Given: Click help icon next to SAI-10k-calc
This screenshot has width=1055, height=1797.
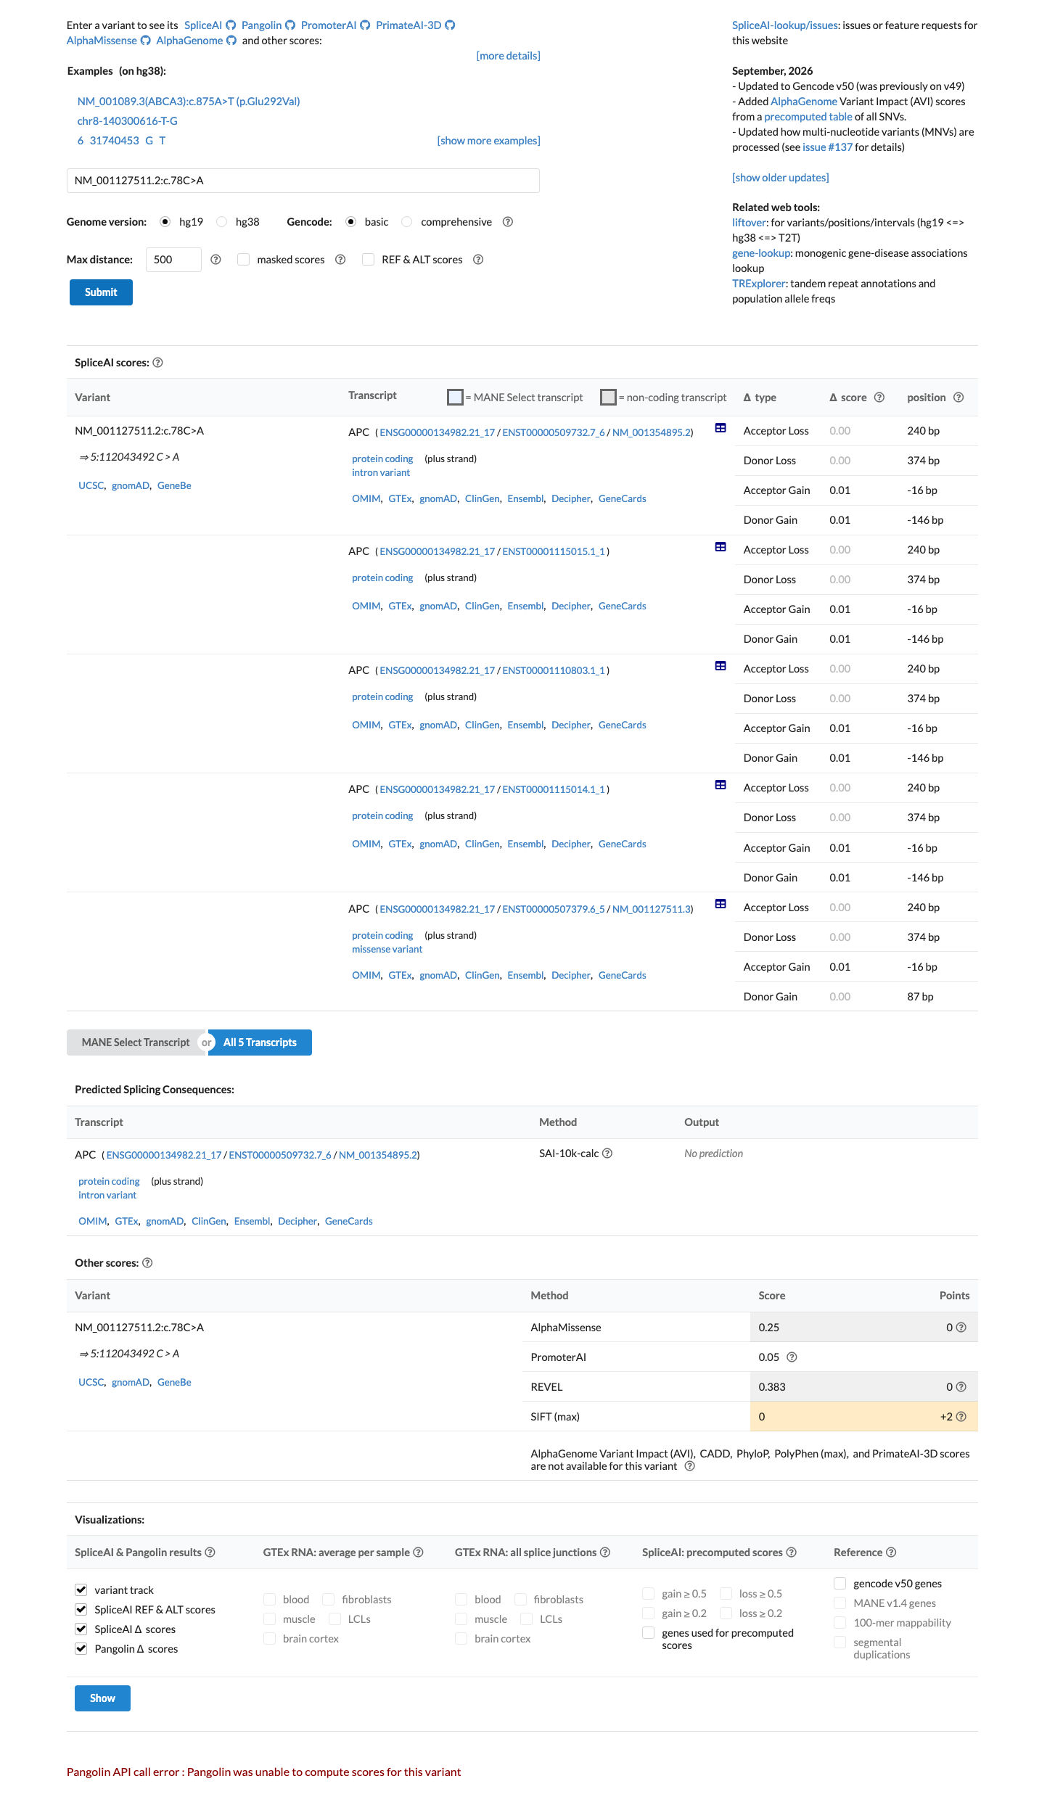Looking at the screenshot, I should [x=607, y=1154].
